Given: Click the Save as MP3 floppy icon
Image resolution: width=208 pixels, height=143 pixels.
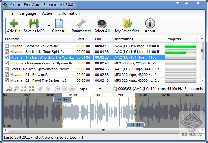Looking at the screenshot, I should 34,23.
